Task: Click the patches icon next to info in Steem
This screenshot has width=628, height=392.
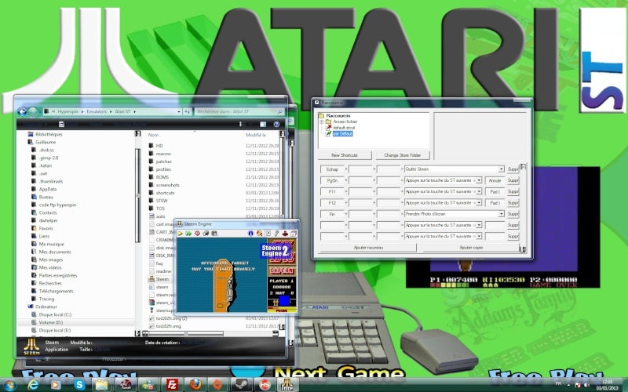Action: pos(260,233)
